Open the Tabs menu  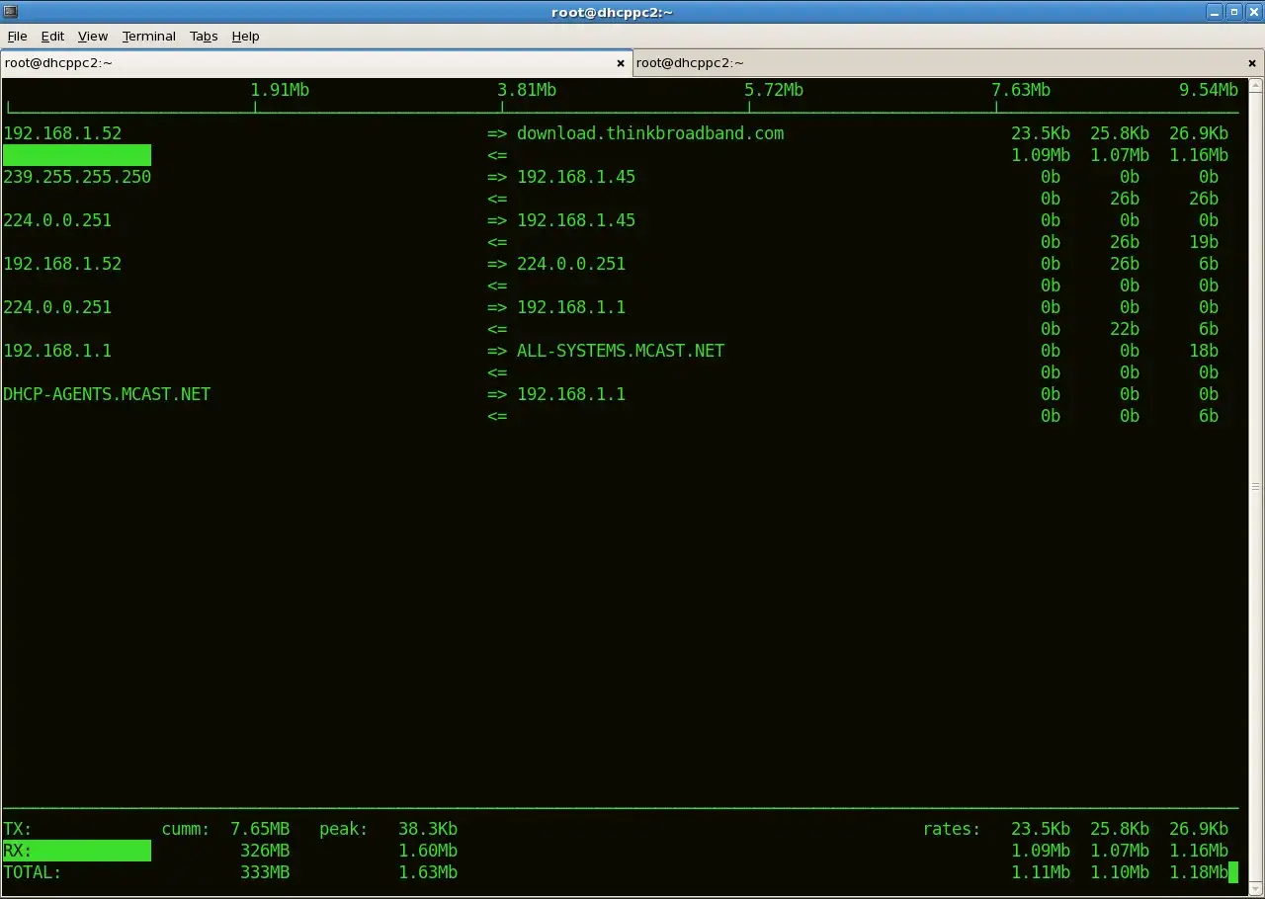204,37
